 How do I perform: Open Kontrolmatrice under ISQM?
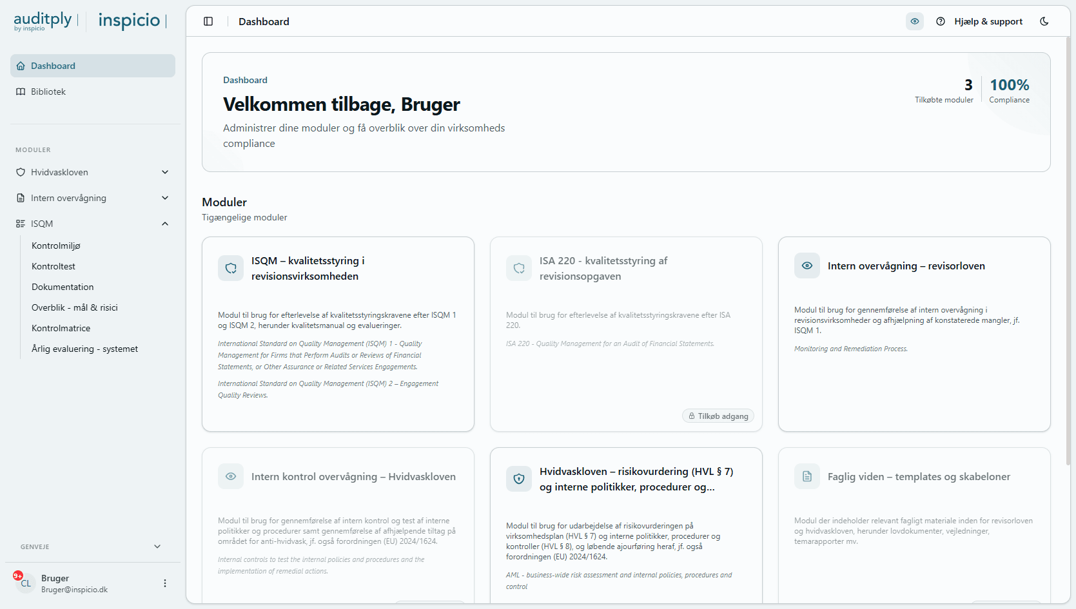click(61, 328)
